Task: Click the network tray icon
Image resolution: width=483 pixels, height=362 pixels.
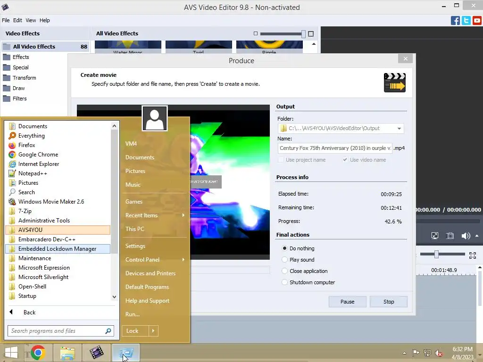Action: [x=427, y=353]
